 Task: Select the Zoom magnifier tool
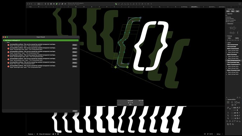[x=145, y=4]
